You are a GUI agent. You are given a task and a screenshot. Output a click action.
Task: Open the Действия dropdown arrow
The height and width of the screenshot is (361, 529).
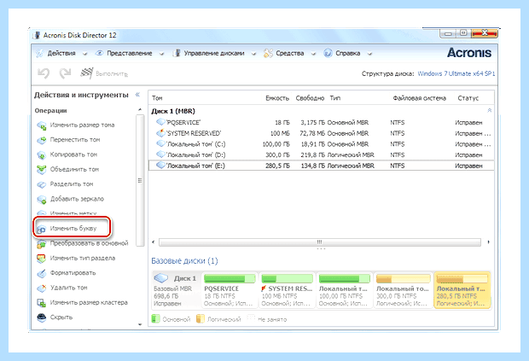(84, 54)
